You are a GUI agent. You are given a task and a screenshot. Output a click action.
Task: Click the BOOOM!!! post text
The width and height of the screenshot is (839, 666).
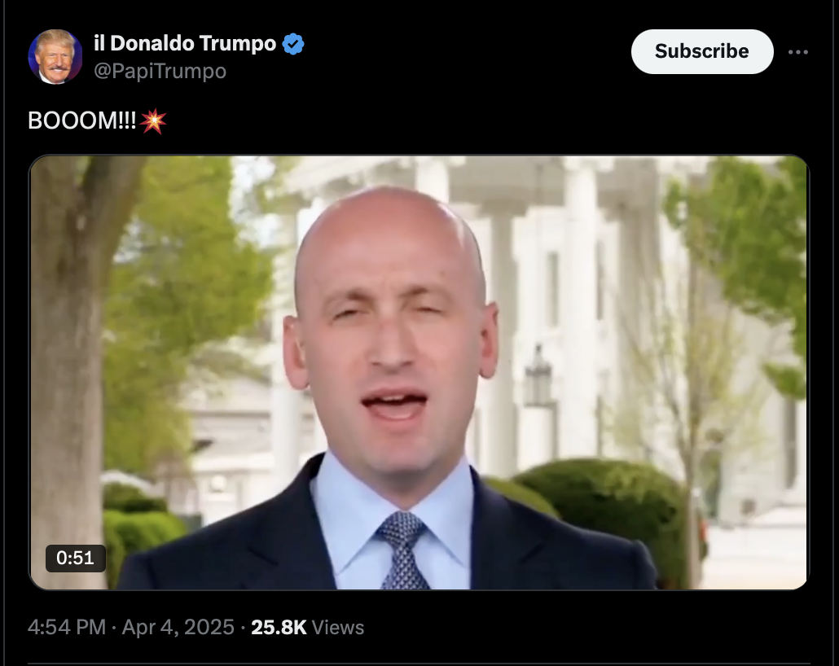coord(82,120)
